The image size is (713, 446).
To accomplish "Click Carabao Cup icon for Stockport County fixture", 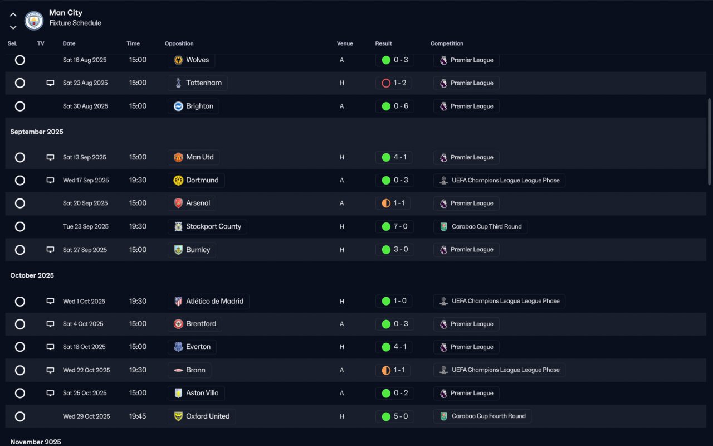I will pos(443,227).
